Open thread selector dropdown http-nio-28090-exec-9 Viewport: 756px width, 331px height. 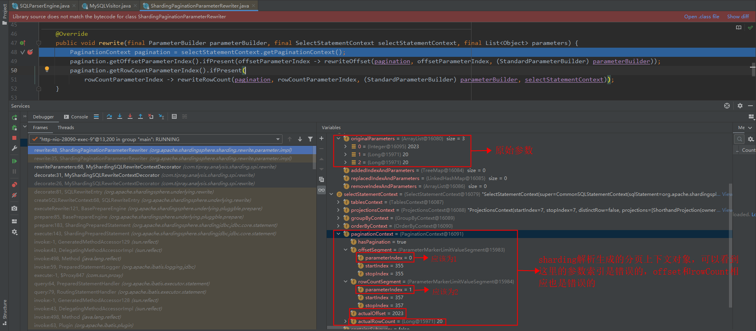point(156,139)
